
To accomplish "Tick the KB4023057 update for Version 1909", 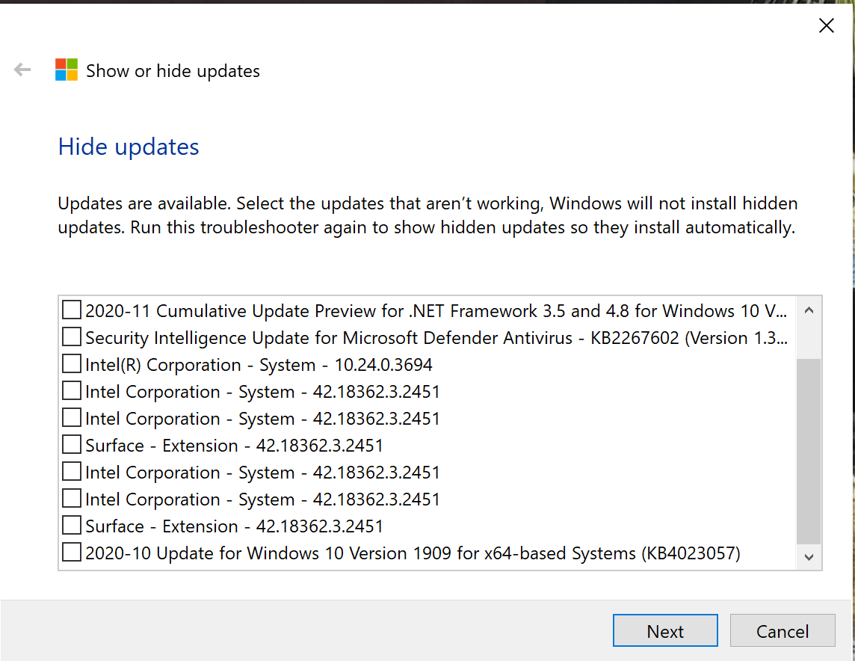I will pos(72,553).
